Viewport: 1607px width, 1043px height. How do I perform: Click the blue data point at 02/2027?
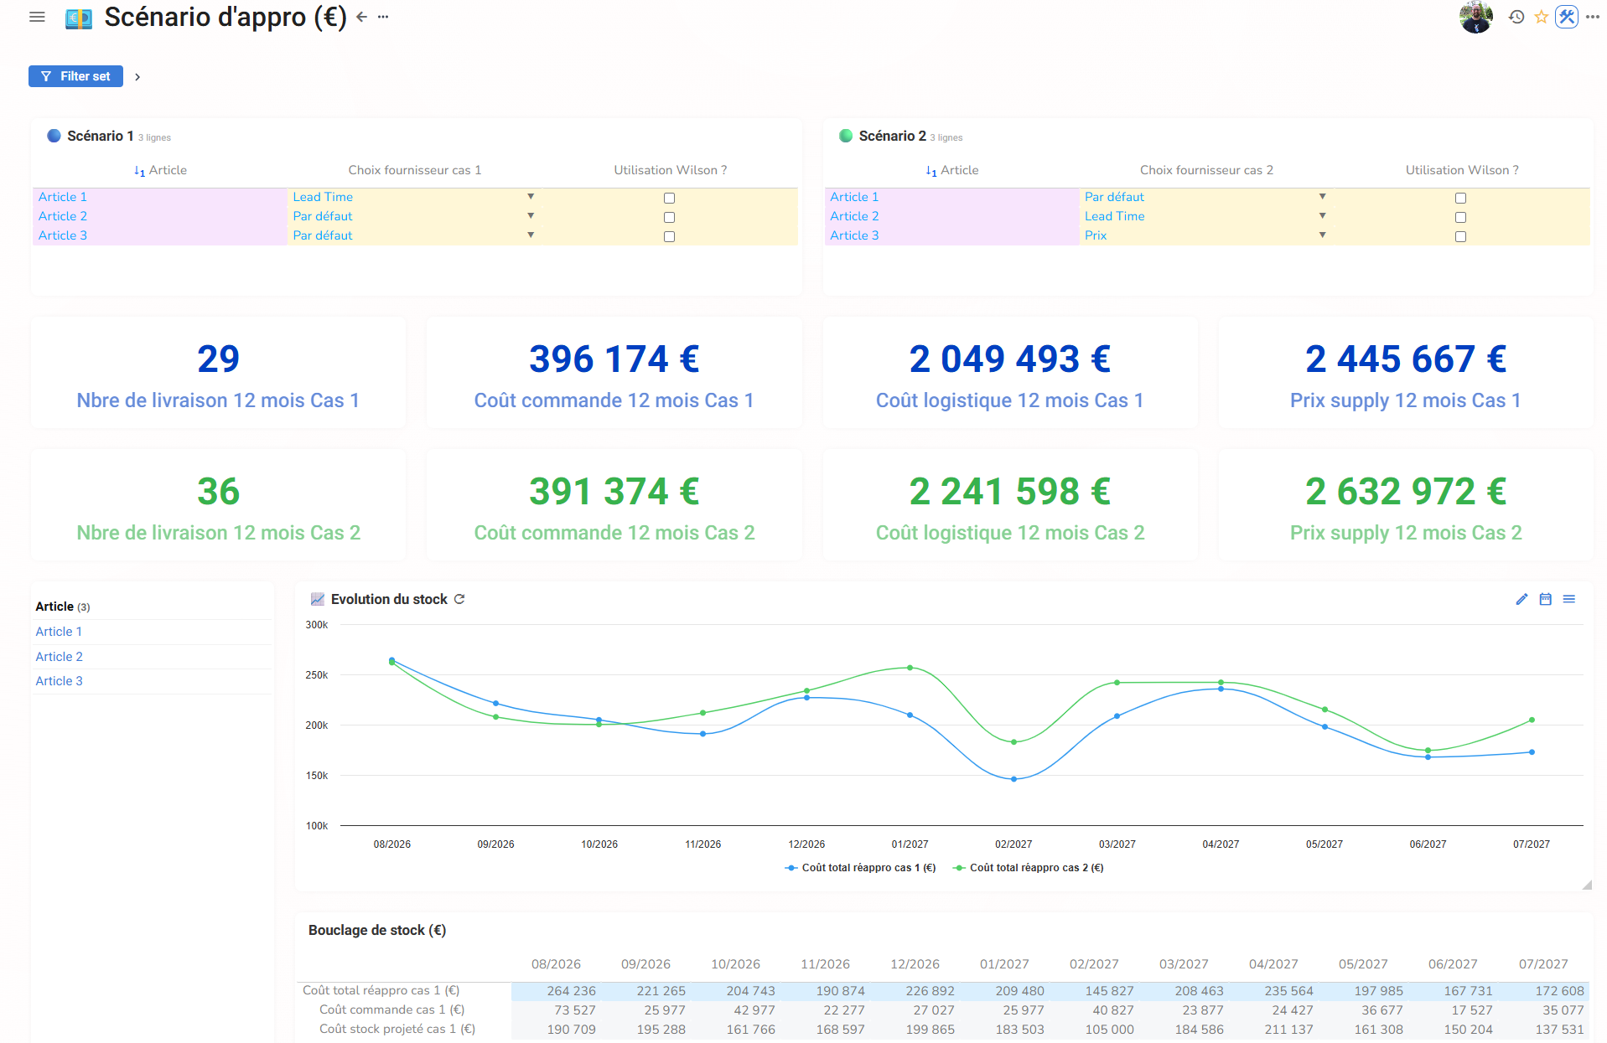click(x=1013, y=779)
